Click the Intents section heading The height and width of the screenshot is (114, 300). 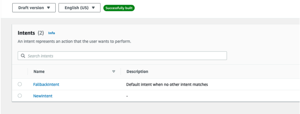(x=26, y=33)
